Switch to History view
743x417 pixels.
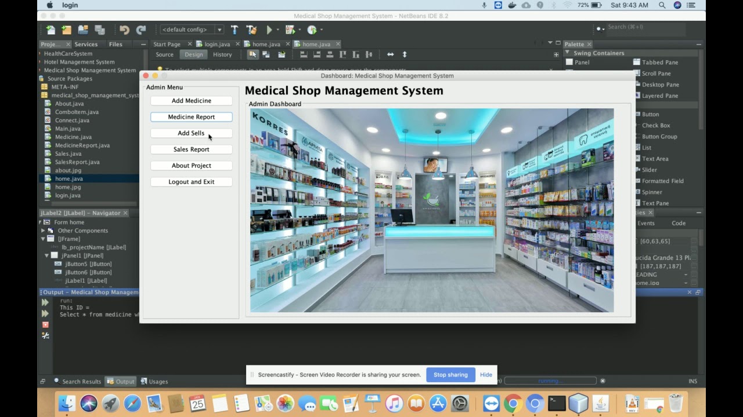pos(222,54)
